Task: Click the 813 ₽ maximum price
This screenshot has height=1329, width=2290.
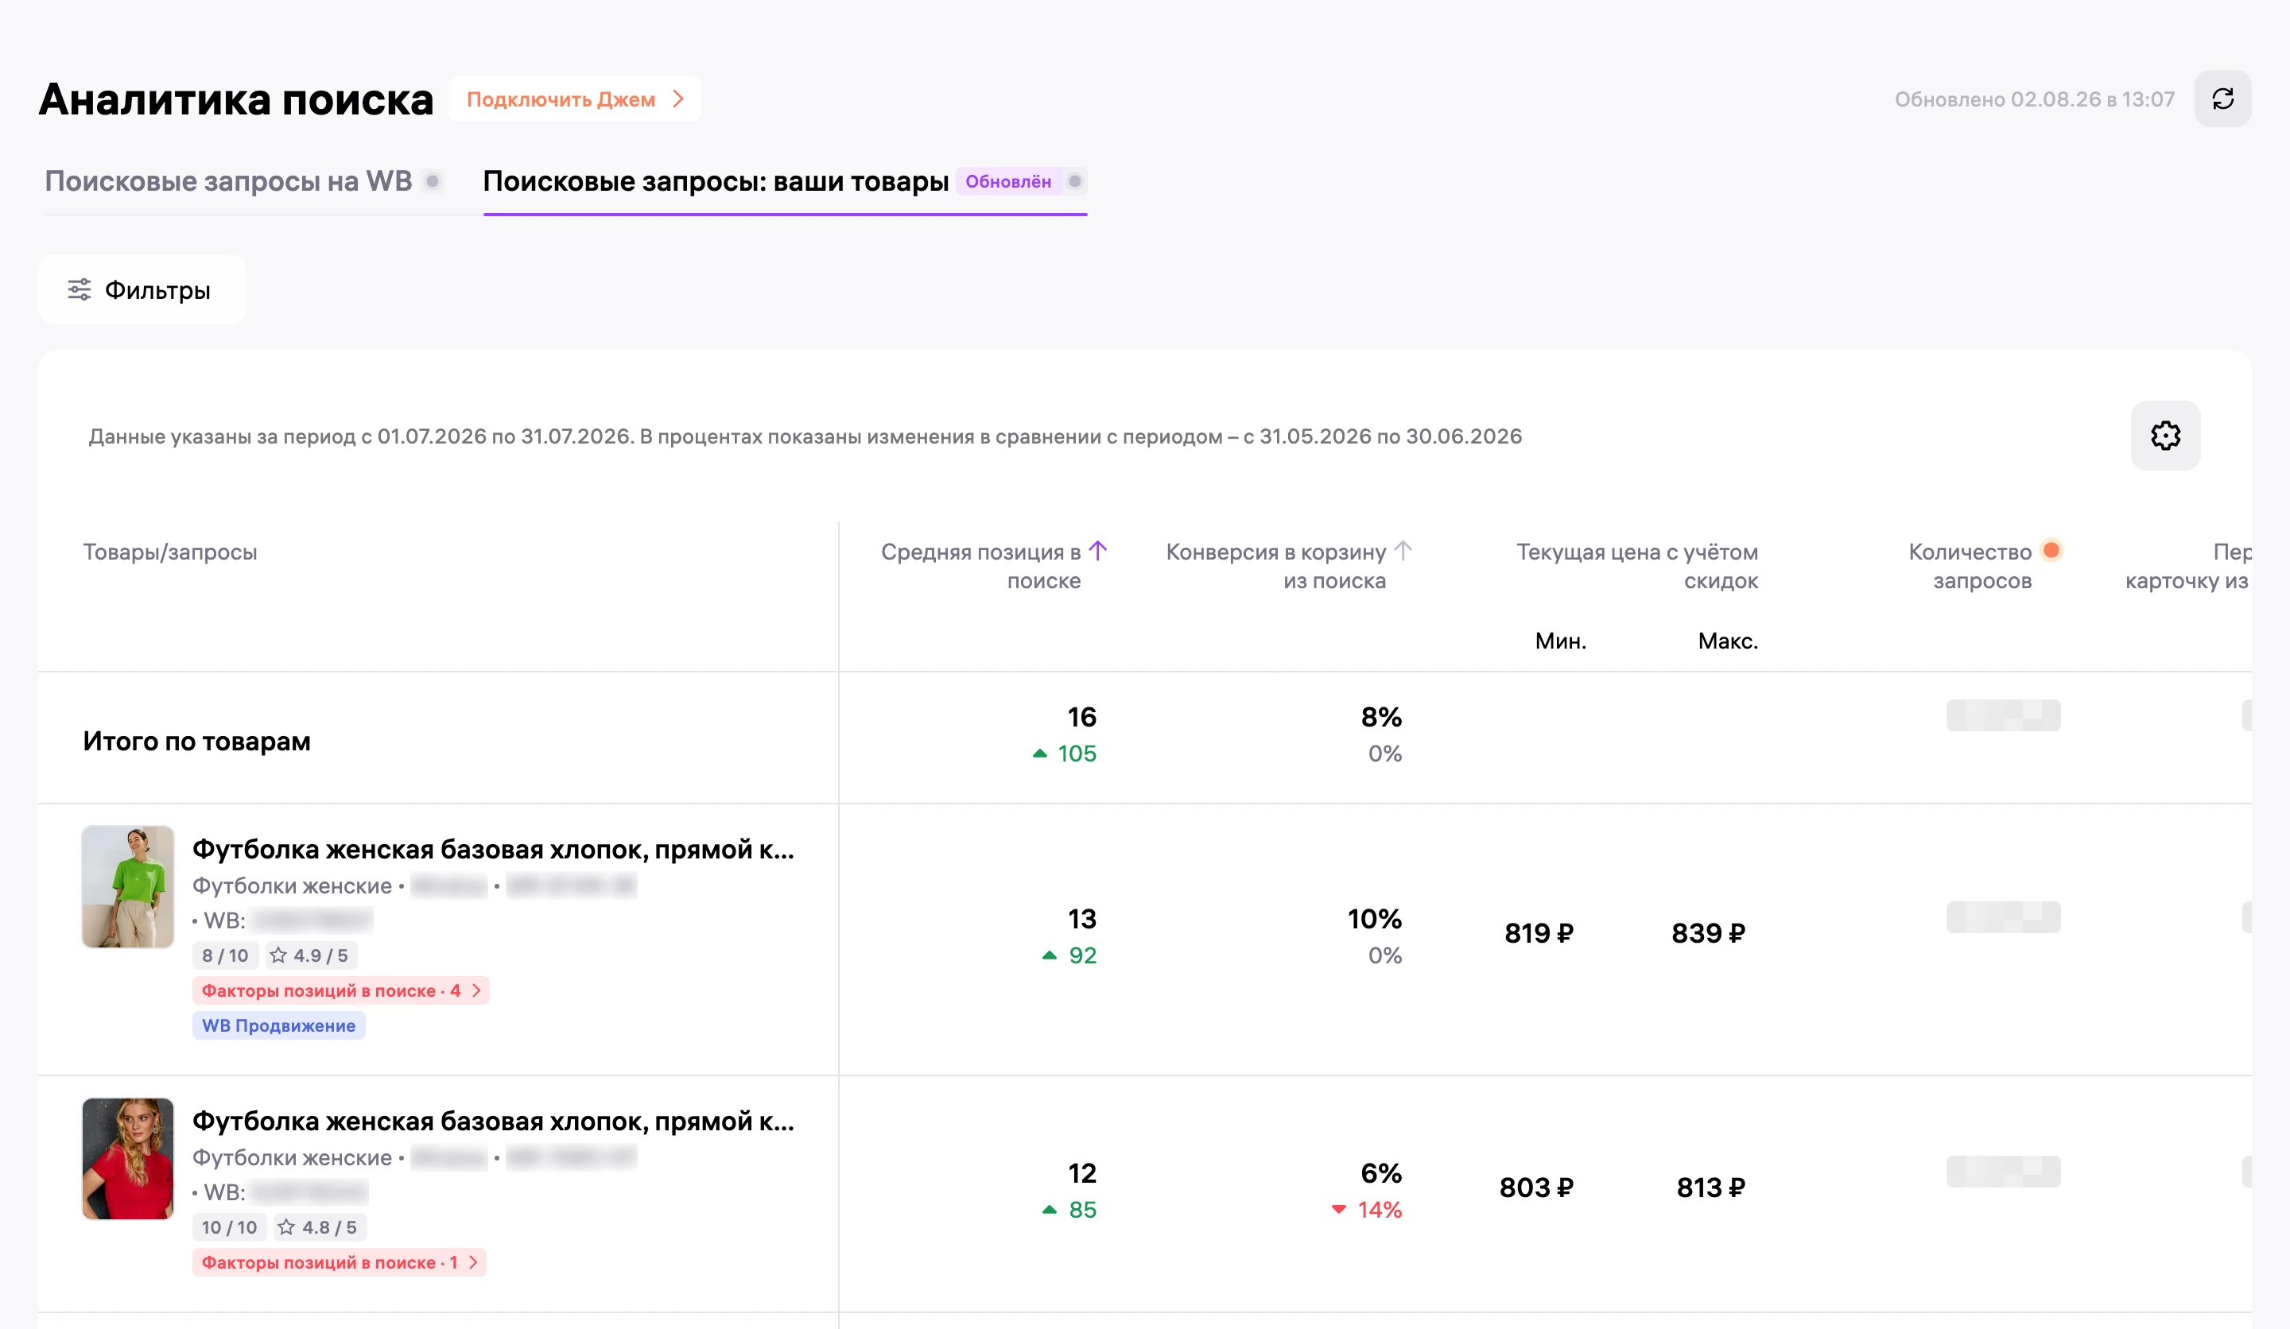Action: click(1710, 1188)
